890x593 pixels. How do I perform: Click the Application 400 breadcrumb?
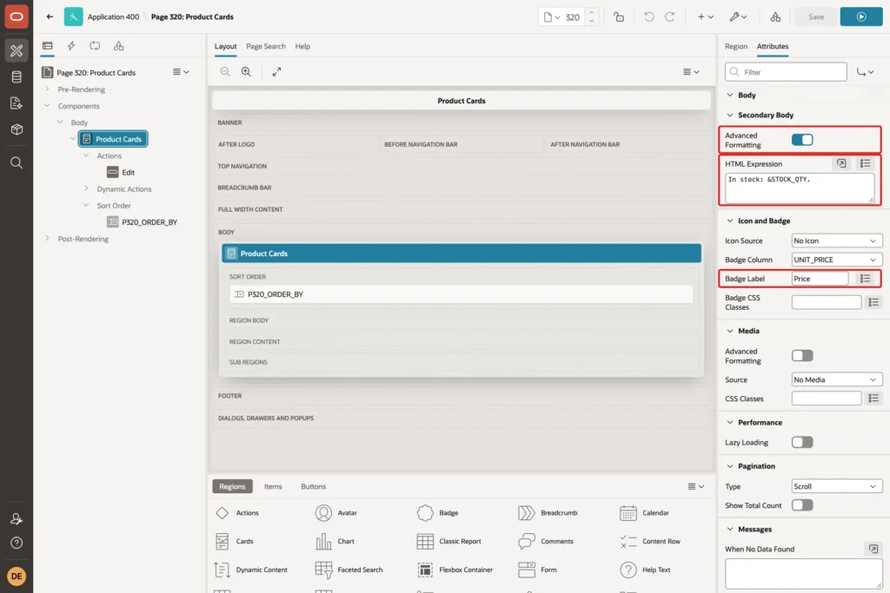(x=113, y=17)
